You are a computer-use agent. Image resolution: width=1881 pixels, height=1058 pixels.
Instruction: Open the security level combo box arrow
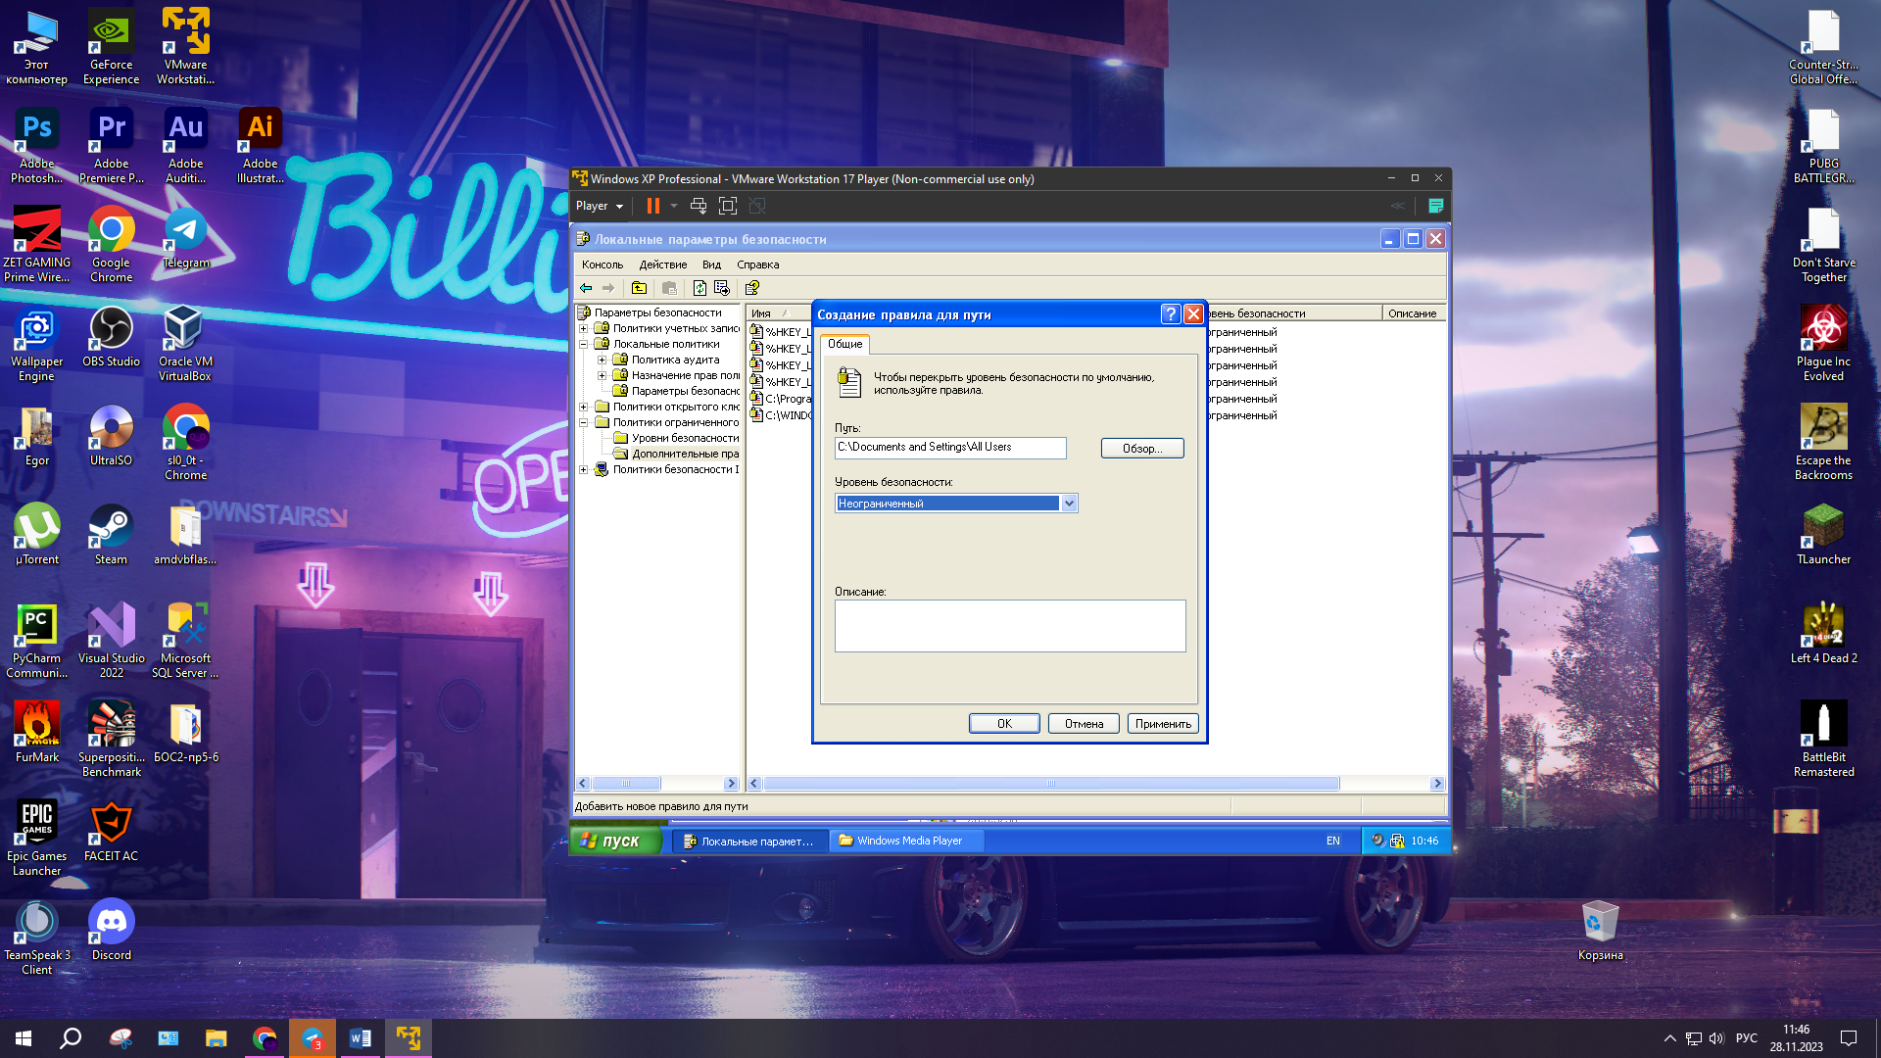(1069, 503)
